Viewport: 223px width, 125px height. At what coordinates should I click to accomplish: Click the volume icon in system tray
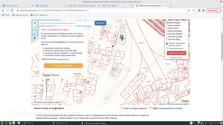click(202, 123)
